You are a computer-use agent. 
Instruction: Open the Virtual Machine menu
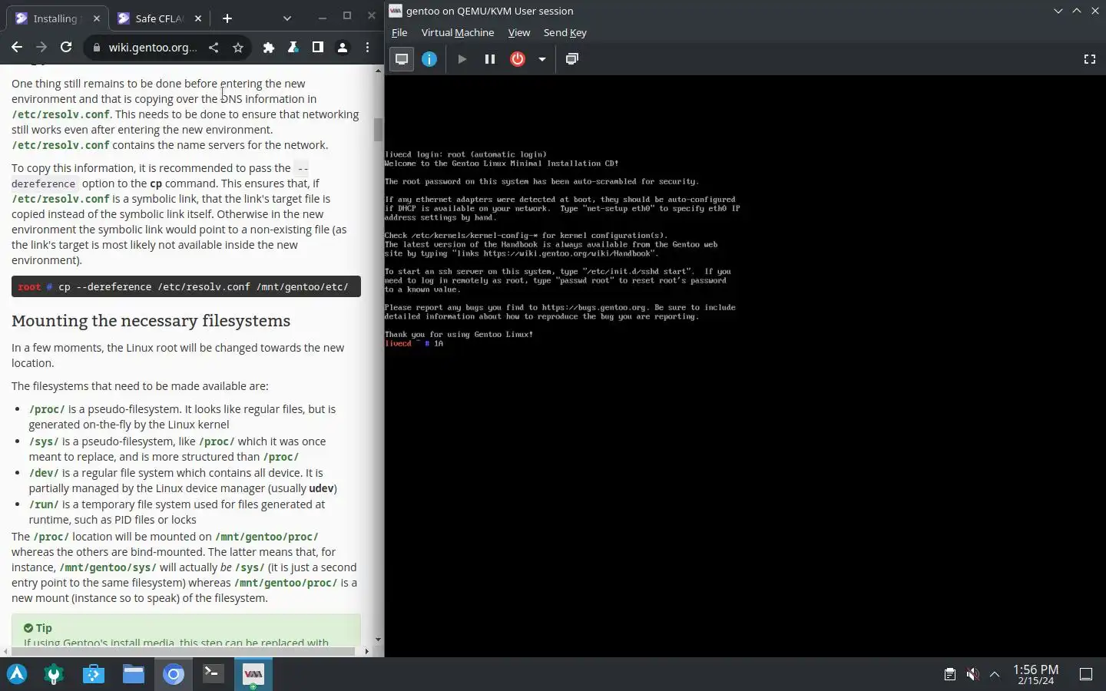tap(458, 32)
